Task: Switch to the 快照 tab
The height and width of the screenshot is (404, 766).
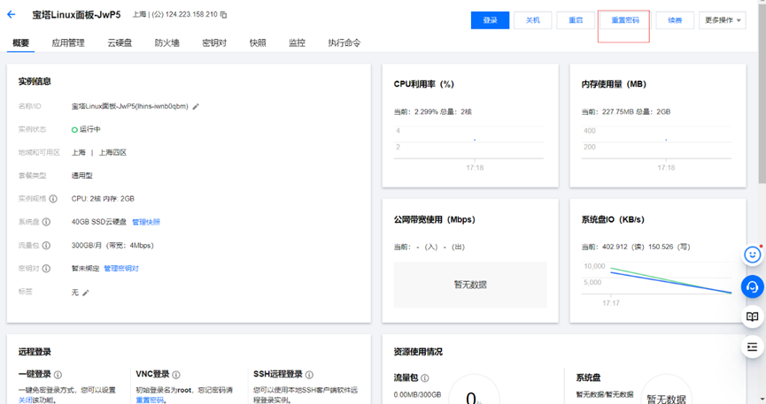Action: 258,43
